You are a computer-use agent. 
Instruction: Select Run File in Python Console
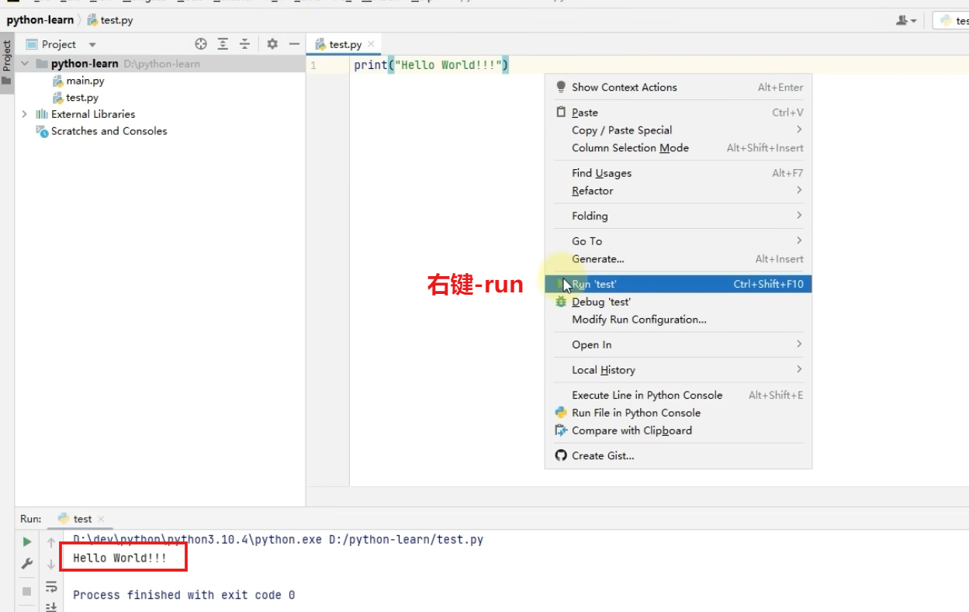point(678,413)
